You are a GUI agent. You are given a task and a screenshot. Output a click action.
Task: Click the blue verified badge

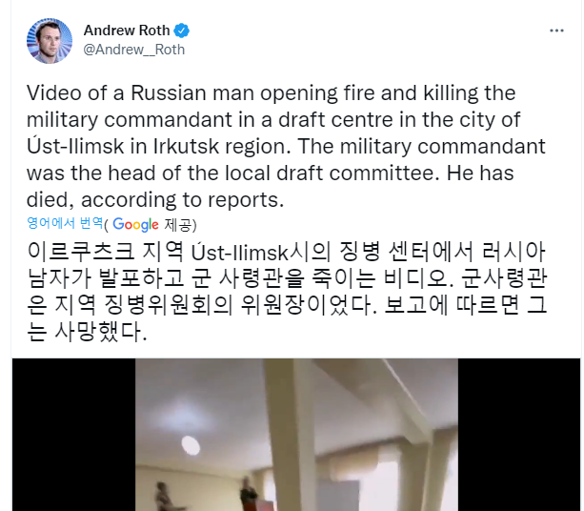(x=182, y=31)
